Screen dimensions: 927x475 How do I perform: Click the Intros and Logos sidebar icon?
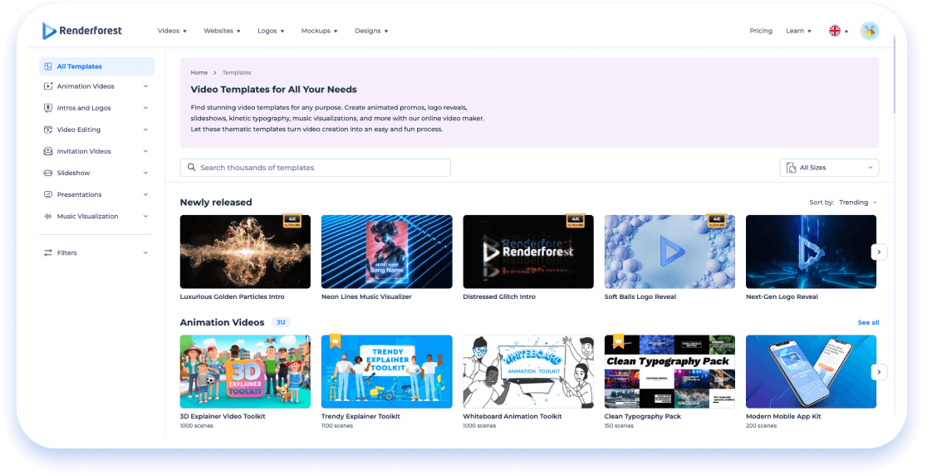tap(48, 108)
